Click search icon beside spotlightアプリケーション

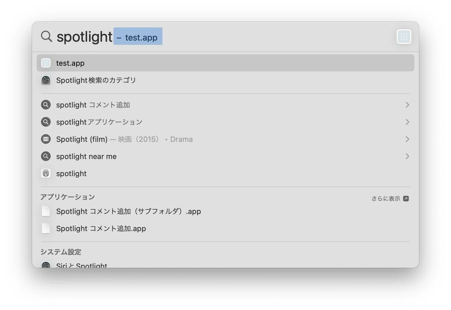click(x=46, y=122)
